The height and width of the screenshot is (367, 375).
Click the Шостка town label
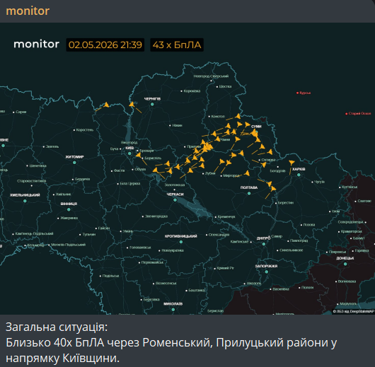coord(225,86)
